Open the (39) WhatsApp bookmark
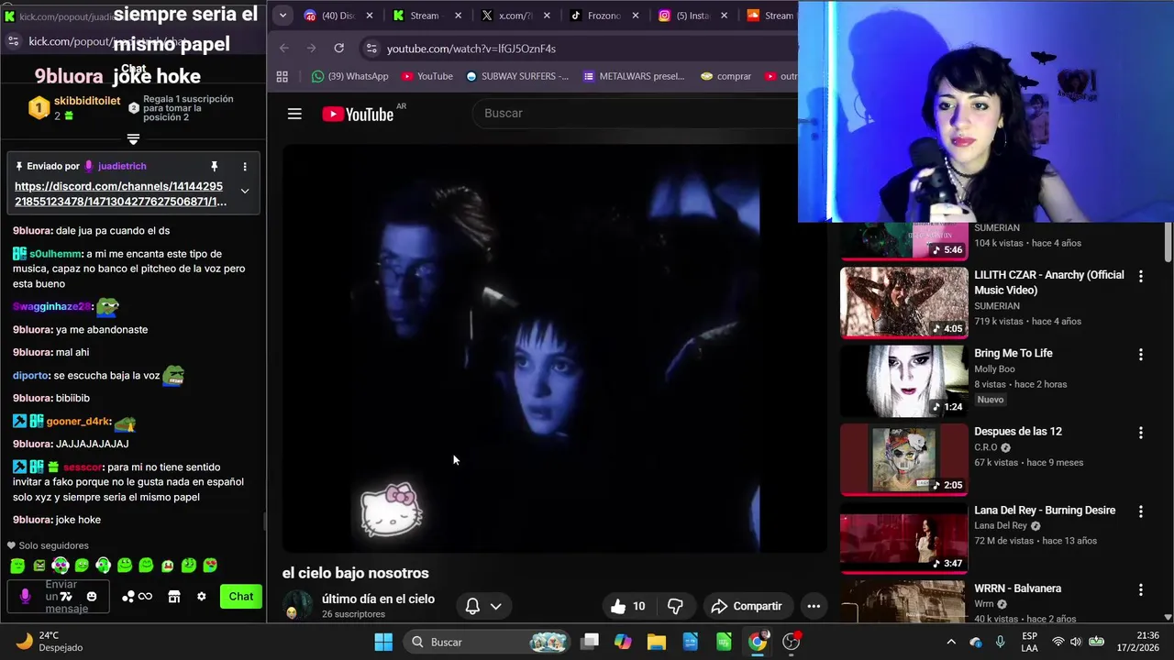Screen dimensions: 1174x660 coord(349,76)
